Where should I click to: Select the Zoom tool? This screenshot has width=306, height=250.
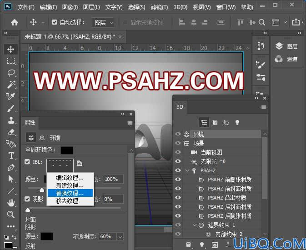pos(11,214)
